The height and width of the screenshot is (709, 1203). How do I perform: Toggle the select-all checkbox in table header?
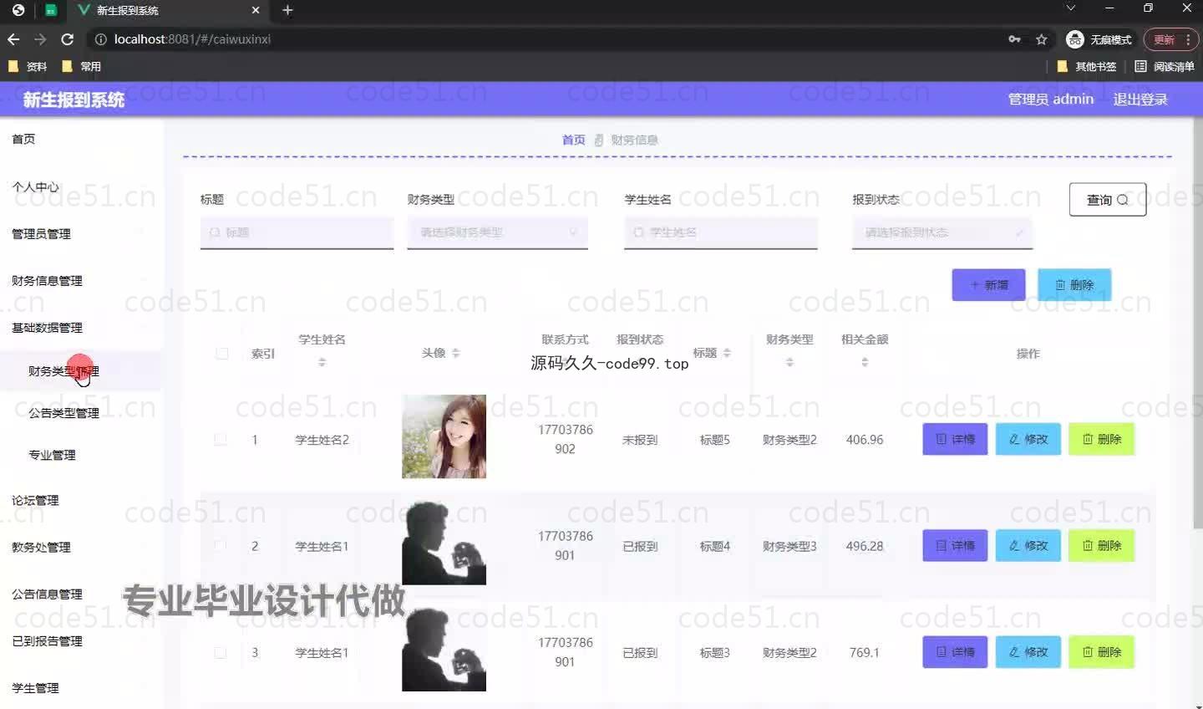pyautogui.click(x=221, y=354)
